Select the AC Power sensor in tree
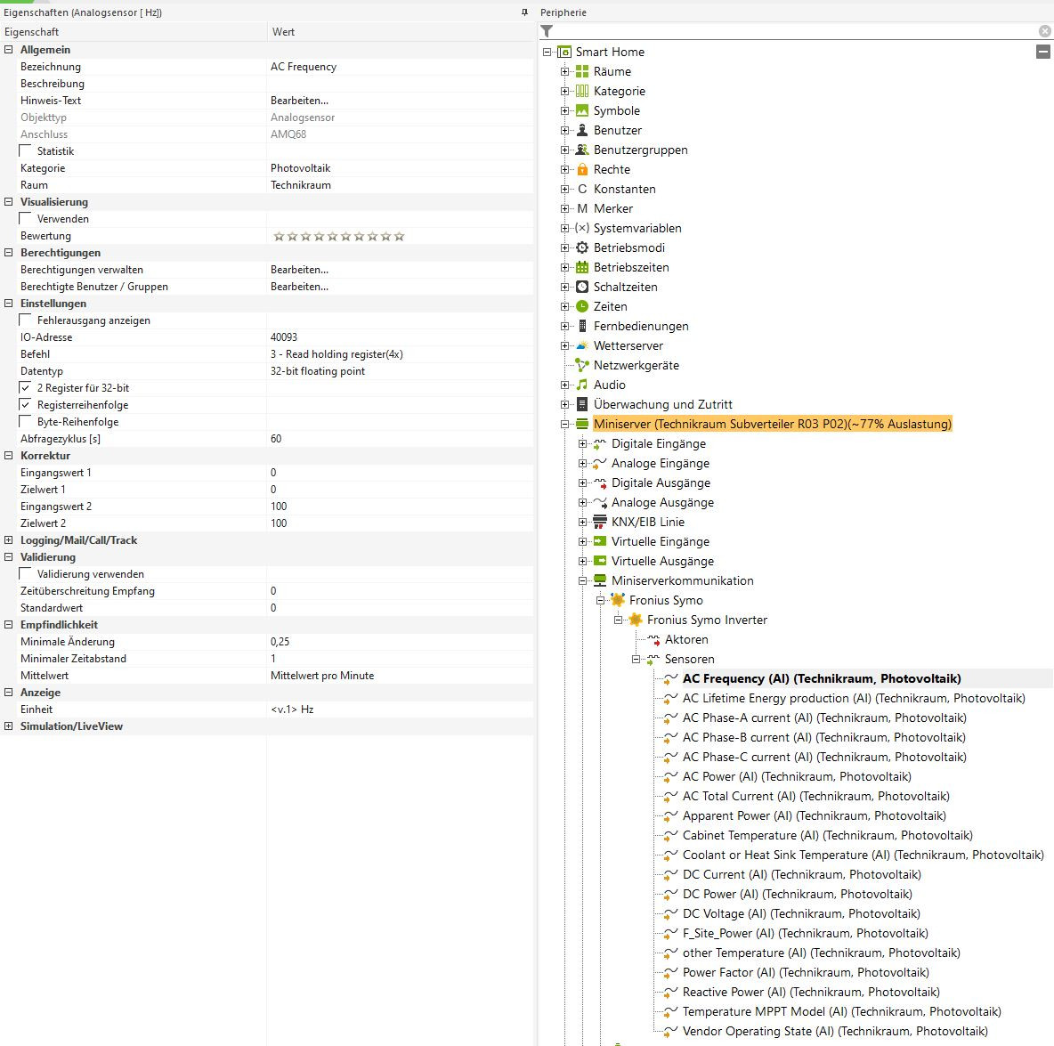This screenshot has height=1046, width=1054. 796,776
